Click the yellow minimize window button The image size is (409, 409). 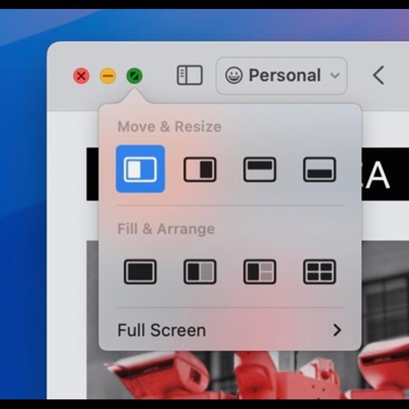tap(108, 76)
